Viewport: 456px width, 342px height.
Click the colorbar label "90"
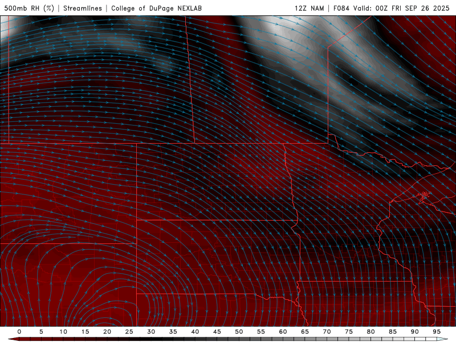(x=415, y=332)
